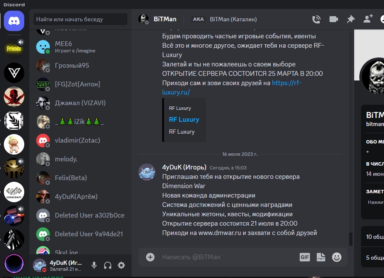
Task: Click the chat scrollbar thumb
Action: click(351, 239)
